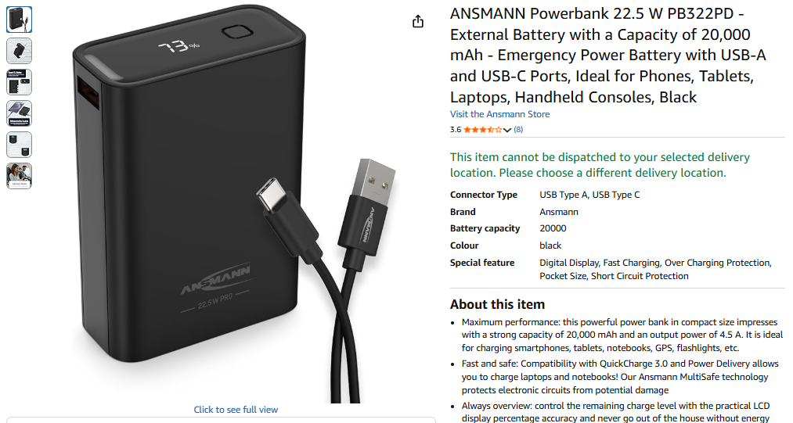The image size is (793, 423).
Task: Select the sixth thumbnail with people in airplane
Action: [20, 176]
